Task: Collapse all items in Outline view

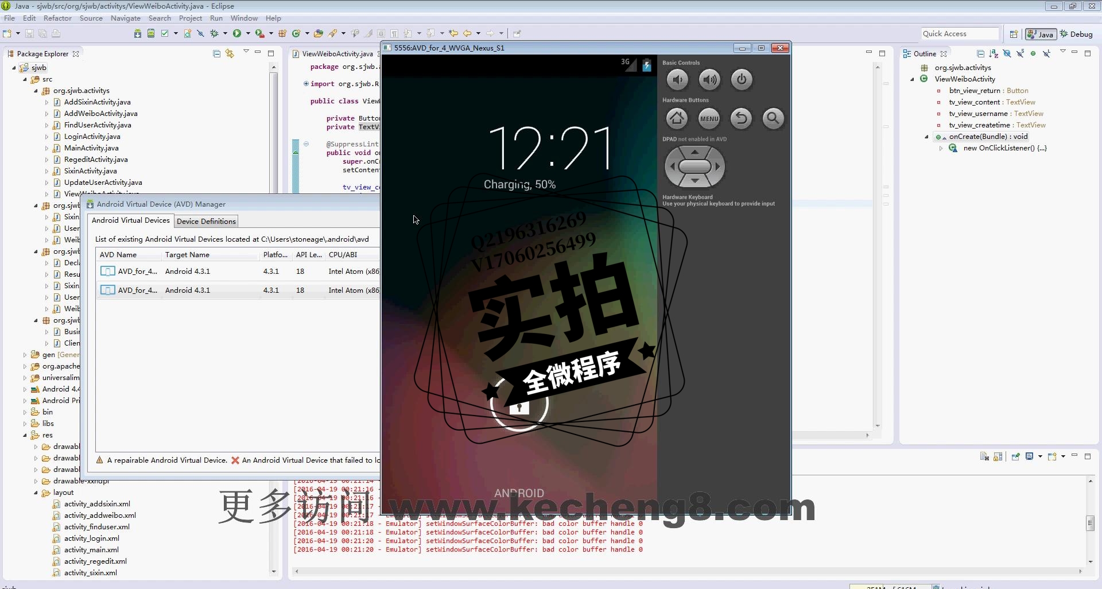Action: pos(981,53)
